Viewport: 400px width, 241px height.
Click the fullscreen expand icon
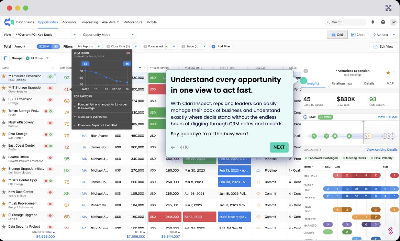click(388, 8)
